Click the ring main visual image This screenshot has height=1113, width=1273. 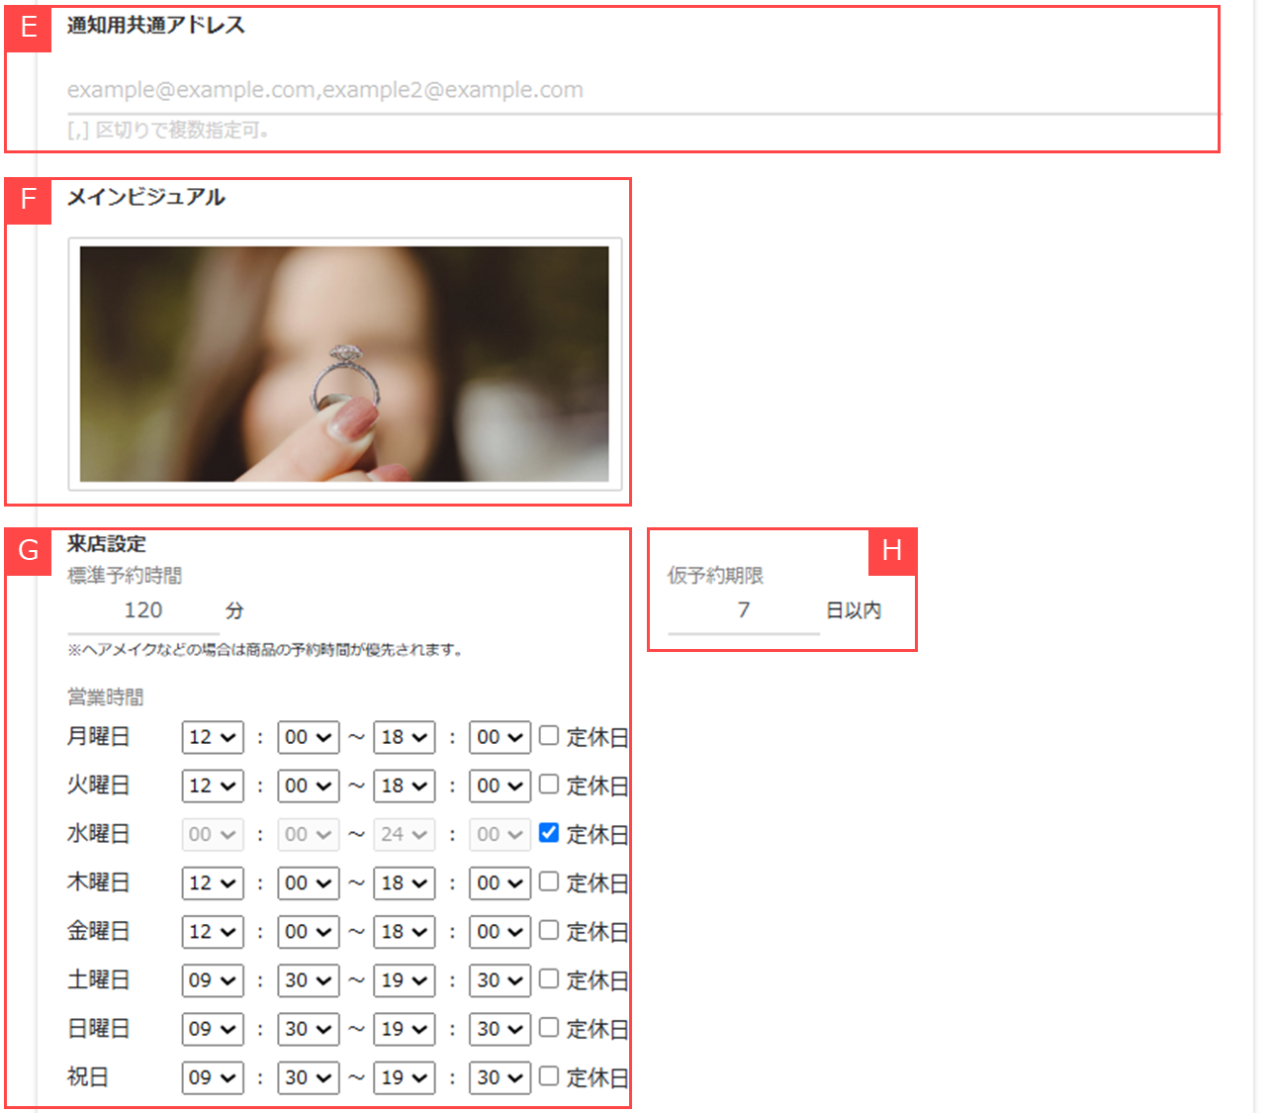coord(344,364)
